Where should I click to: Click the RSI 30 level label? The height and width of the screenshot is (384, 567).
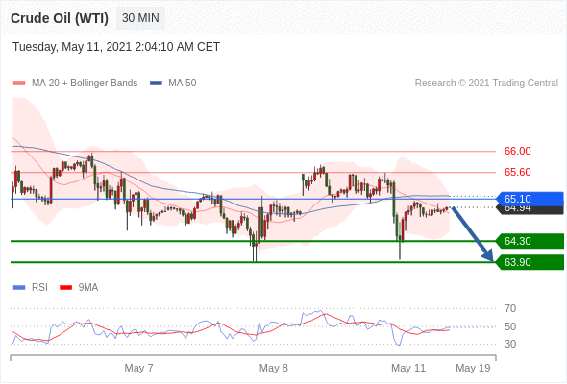click(x=510, y=344)
